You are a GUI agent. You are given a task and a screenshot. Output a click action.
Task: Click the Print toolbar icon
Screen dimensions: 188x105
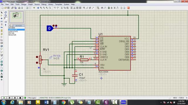[x=19, y=8]
